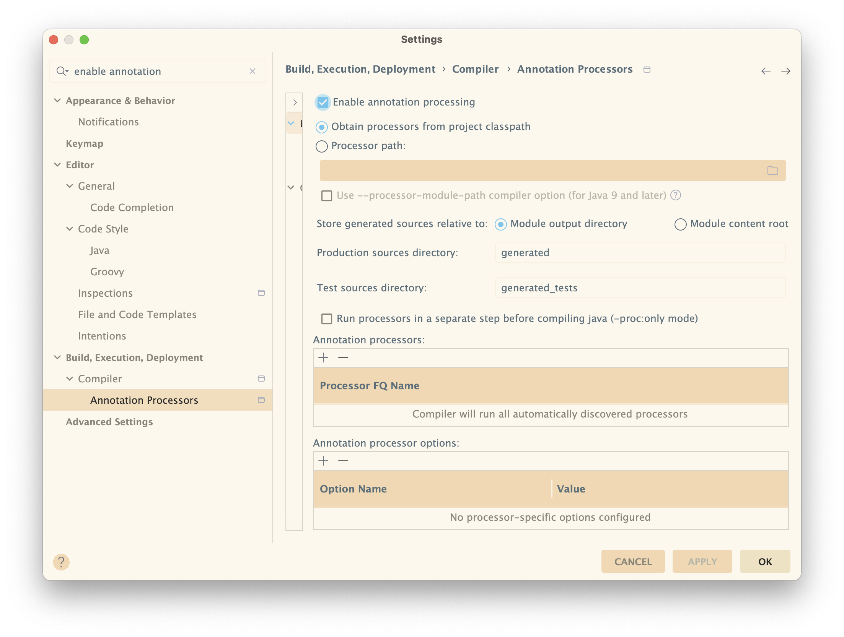844x637 pixels.
Task: Uncheck Enable annotation processing
Action: click(x=323, y=102)
